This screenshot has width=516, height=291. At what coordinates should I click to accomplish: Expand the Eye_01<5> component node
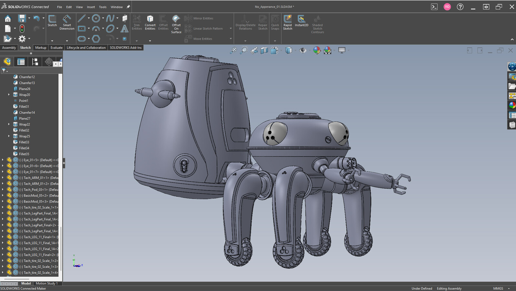[3, 160]
